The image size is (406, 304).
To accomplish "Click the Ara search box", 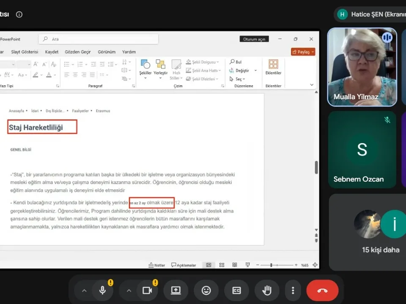I will pyautogui.click(x=99, y=39).
